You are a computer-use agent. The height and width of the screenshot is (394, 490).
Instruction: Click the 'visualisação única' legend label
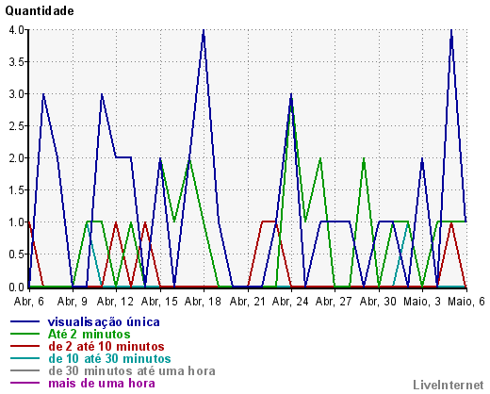(x=104, y=322)
